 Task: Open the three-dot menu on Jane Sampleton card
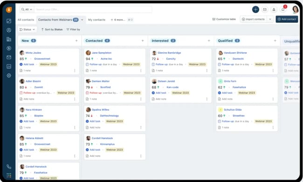tap(141, 70)
